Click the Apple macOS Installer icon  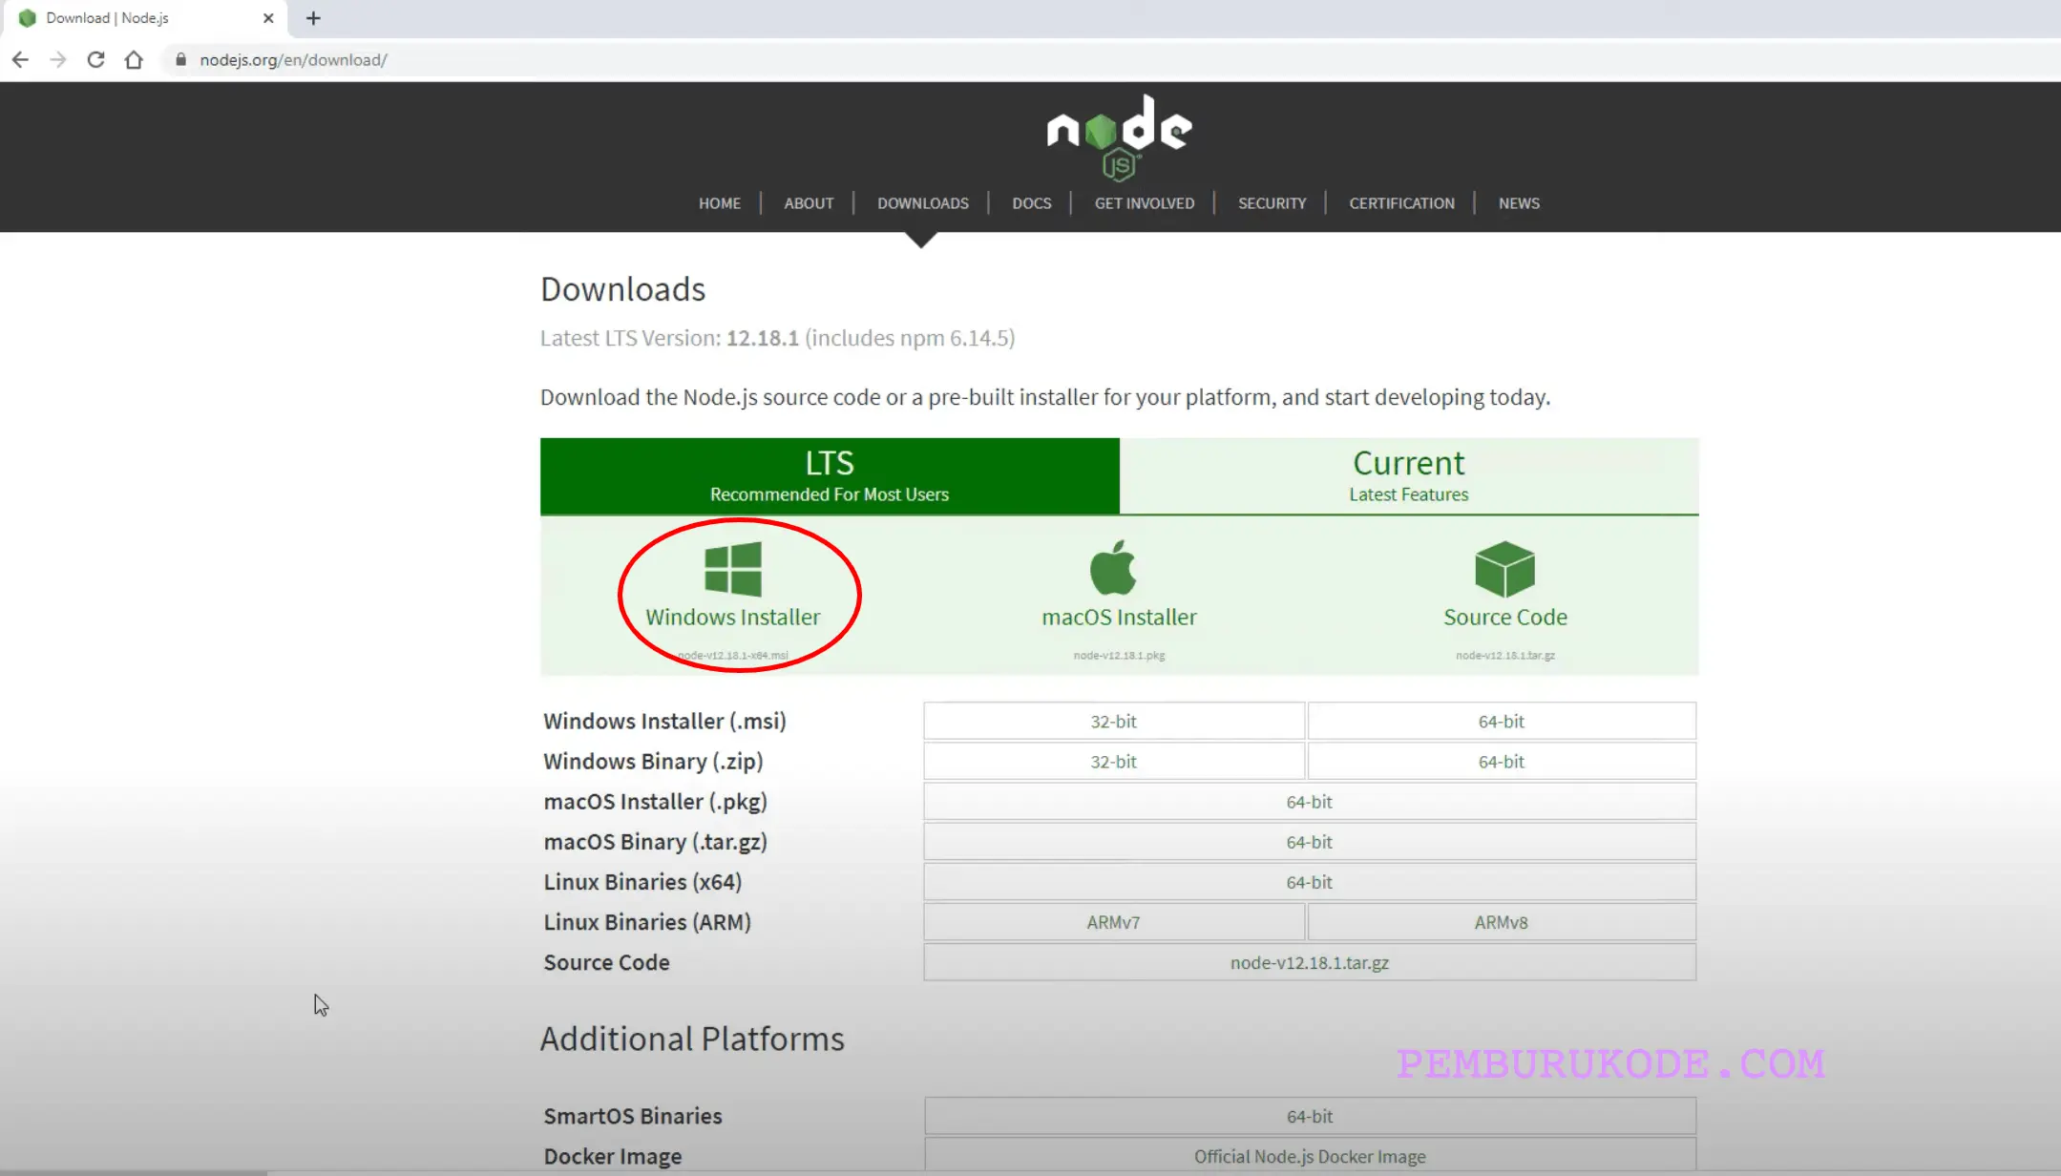[1113, 568]
